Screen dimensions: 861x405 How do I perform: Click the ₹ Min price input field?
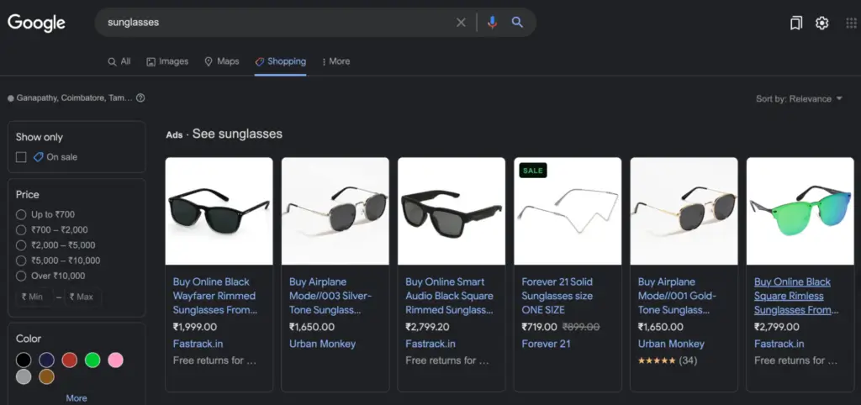34,297
